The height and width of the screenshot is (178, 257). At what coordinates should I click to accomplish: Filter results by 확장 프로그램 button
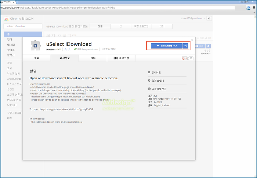pos(141,26)
